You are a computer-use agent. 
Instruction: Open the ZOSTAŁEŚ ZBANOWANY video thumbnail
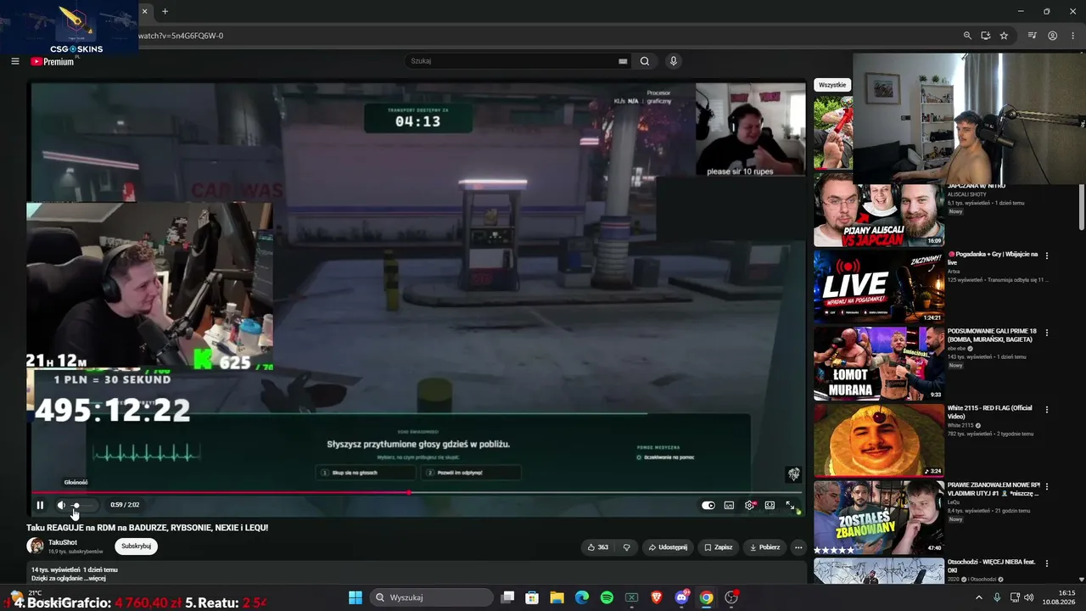[879, 518]
